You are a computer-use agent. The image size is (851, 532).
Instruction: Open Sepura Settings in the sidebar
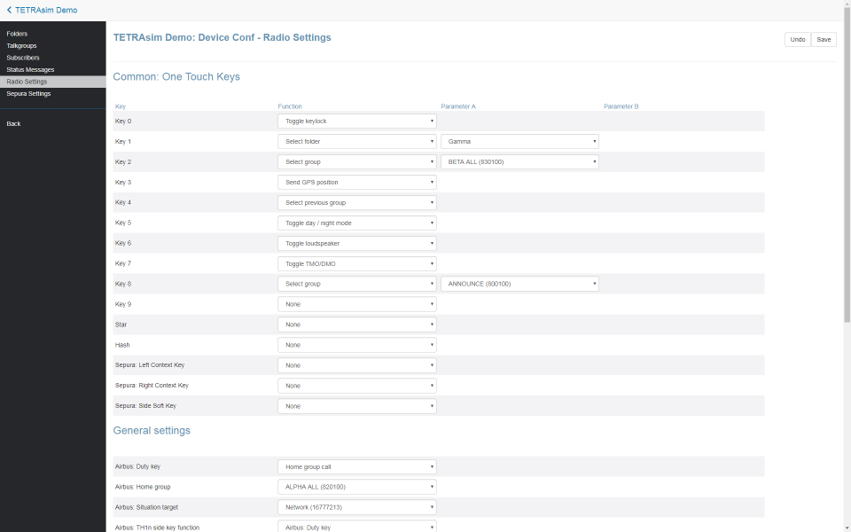[28, 93]
